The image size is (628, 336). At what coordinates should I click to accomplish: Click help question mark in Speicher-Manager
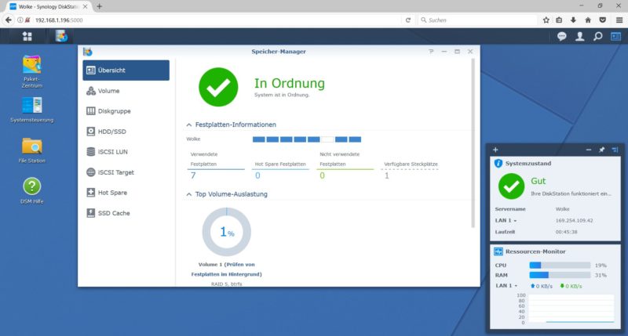pyautogui.click(x=431, y=52)
